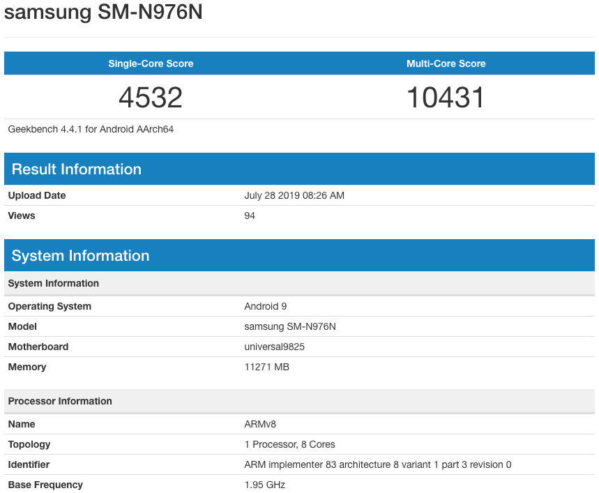
Task: Click the Base Frequency label
Action: pyautogui.click(x=45, y=485)
